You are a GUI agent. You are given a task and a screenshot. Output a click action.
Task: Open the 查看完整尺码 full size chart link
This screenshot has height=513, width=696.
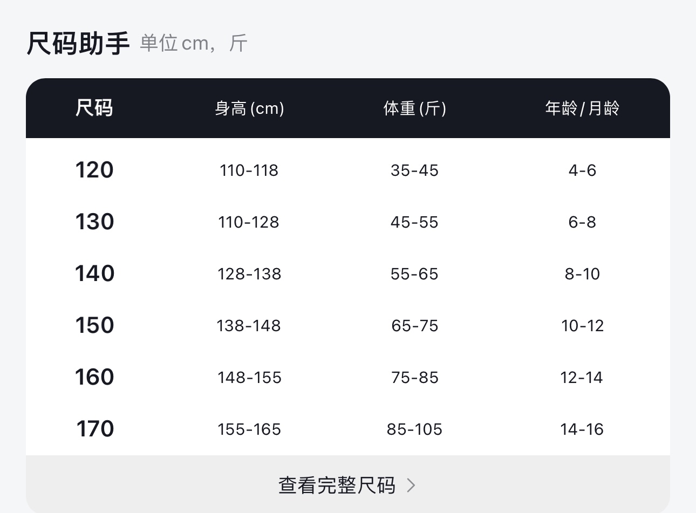[337, 485]
